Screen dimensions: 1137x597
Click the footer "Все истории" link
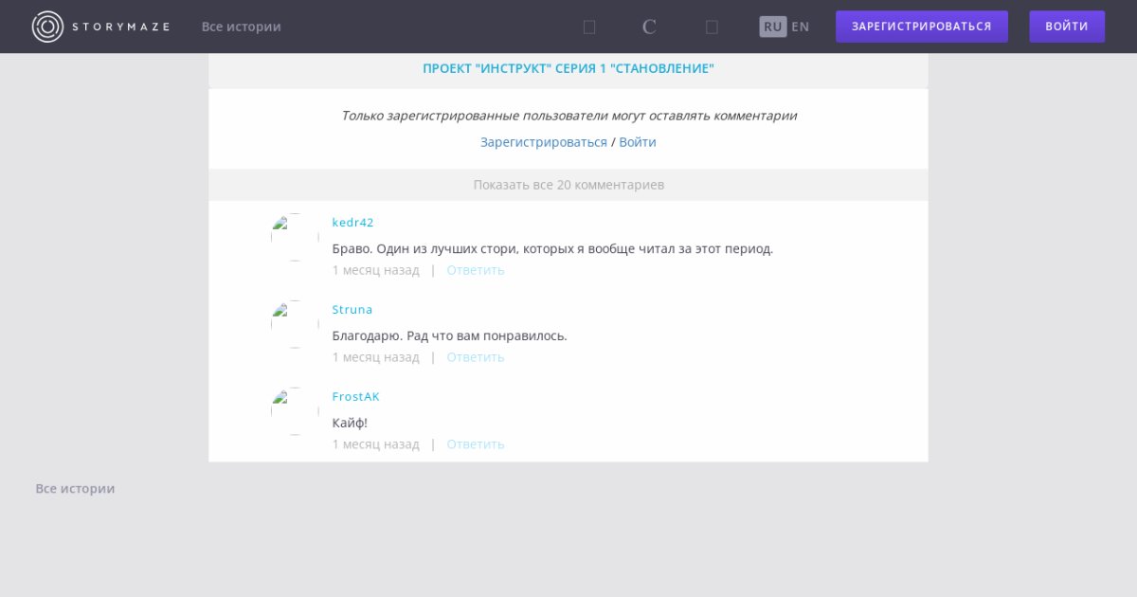(75, 489)
